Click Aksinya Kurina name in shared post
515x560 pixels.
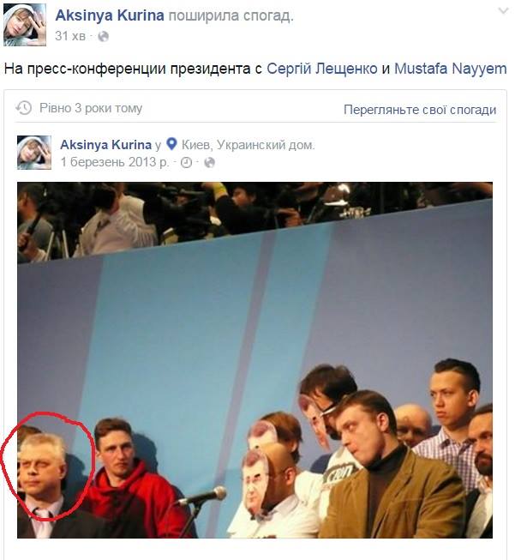[x=106, y=145]
